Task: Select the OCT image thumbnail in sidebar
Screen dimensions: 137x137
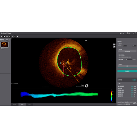Action: click(x=4, y=45)
